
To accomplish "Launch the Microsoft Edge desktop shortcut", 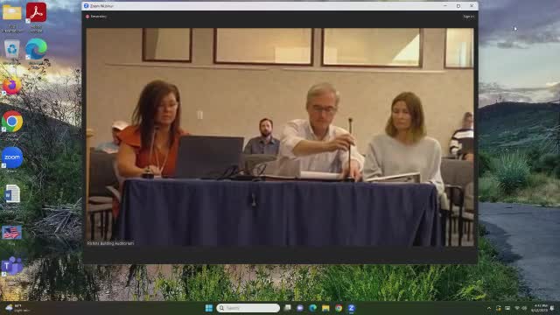I will [36, 49].
